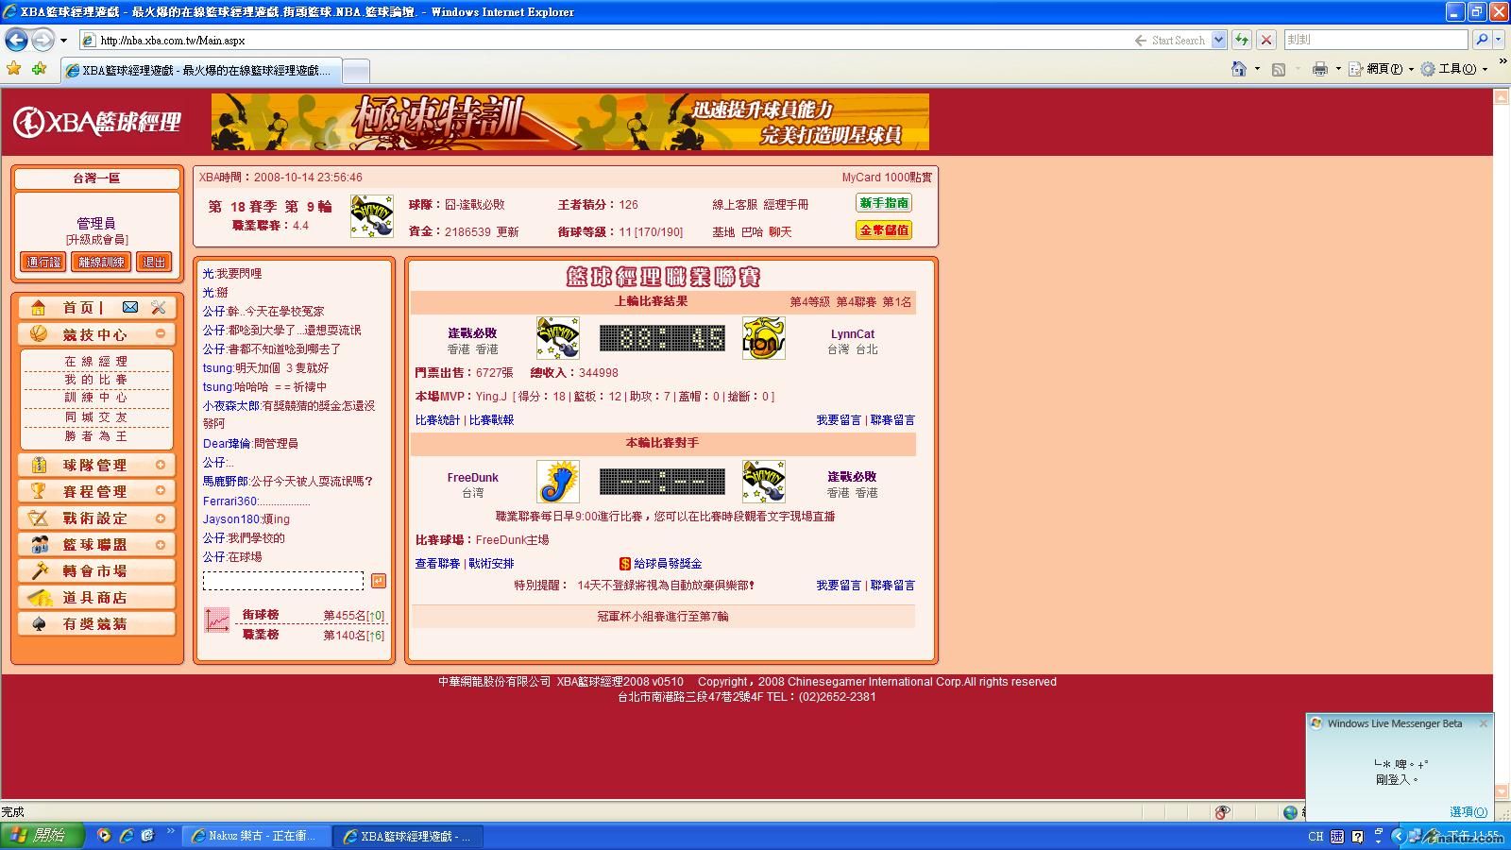Screen dimensions: 1511x850
Task: Click the chat message input box
Action: tap(283, 580)
